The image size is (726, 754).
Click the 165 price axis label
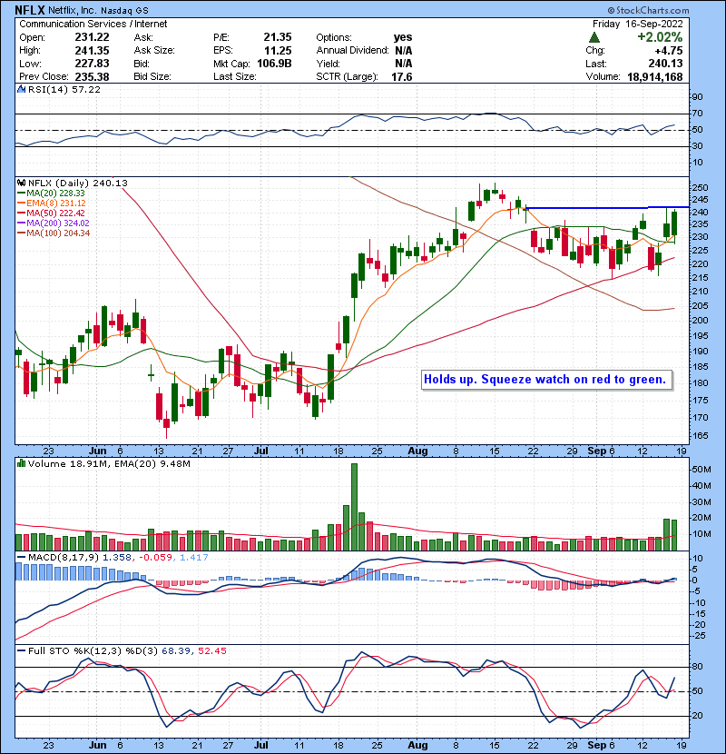pos(700,436)
